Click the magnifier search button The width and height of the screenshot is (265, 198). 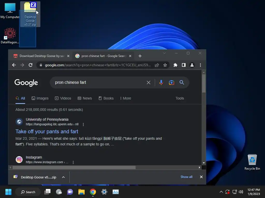tap(182, 82)
